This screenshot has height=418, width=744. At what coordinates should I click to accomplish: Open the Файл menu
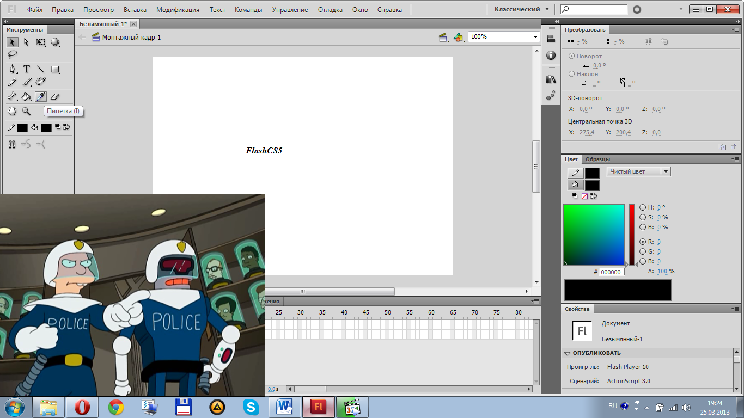35,10
